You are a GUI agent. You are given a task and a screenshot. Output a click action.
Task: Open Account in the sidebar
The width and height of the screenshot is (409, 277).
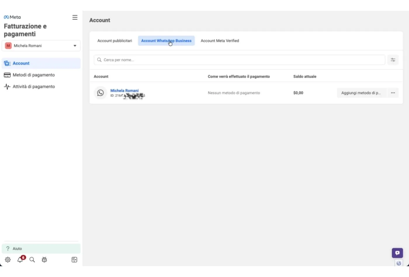click(x=41, y=63)
